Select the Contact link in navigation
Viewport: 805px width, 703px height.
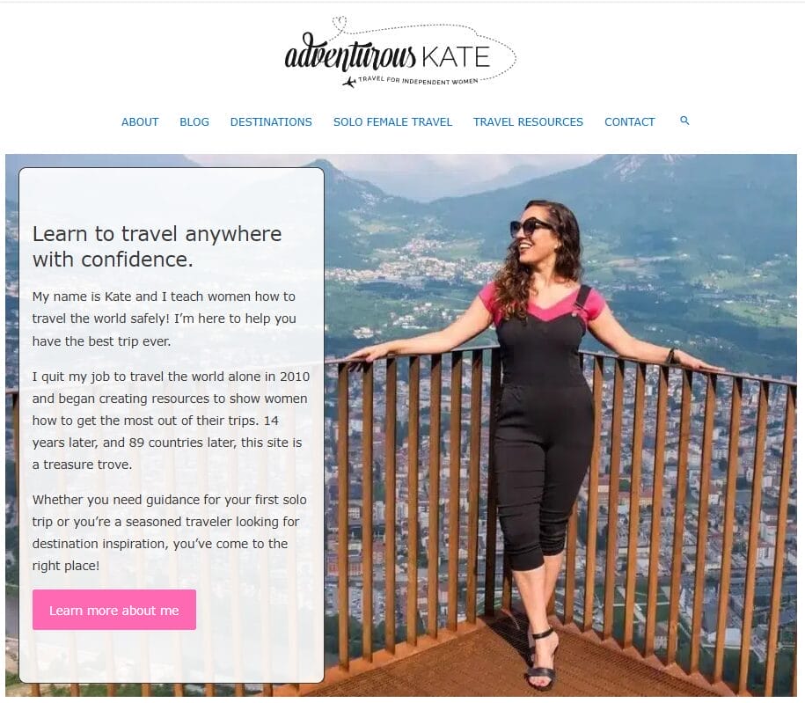tap(629, 122)
